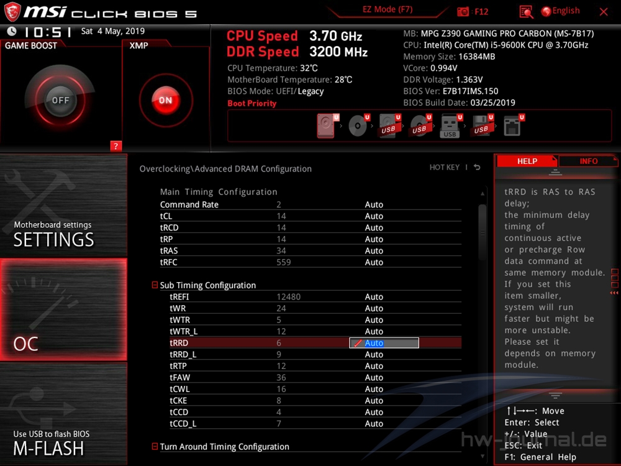
Task: Click the HOT KEY label
Action: pos(445,167)
